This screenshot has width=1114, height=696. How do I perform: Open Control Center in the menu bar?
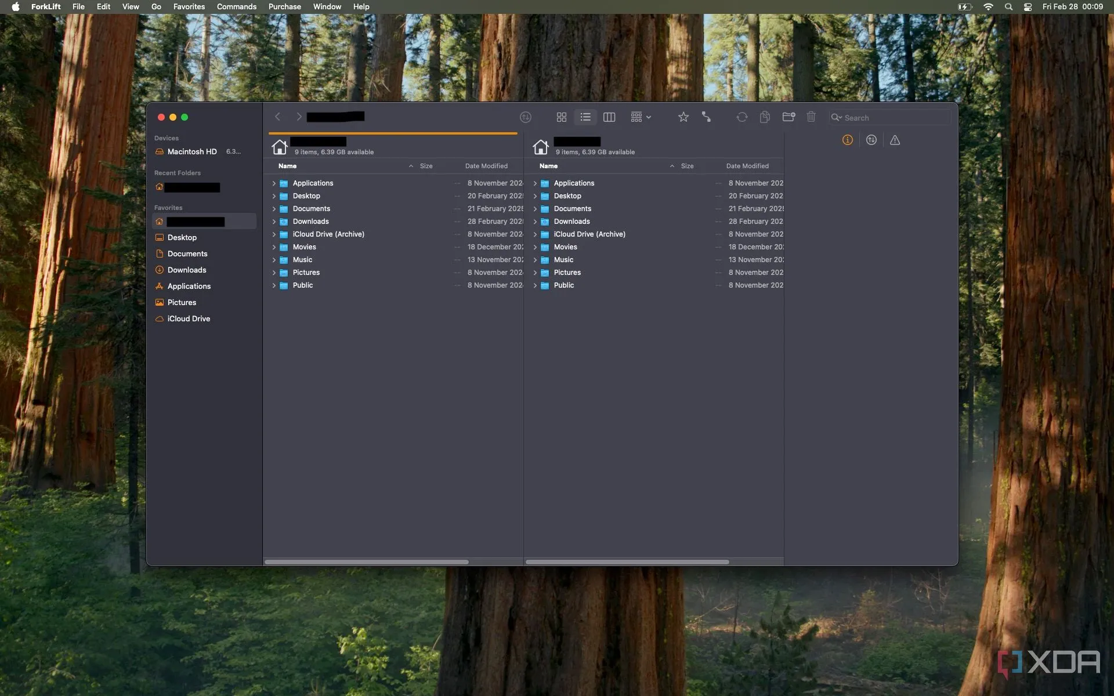[x=1028, y=6]
